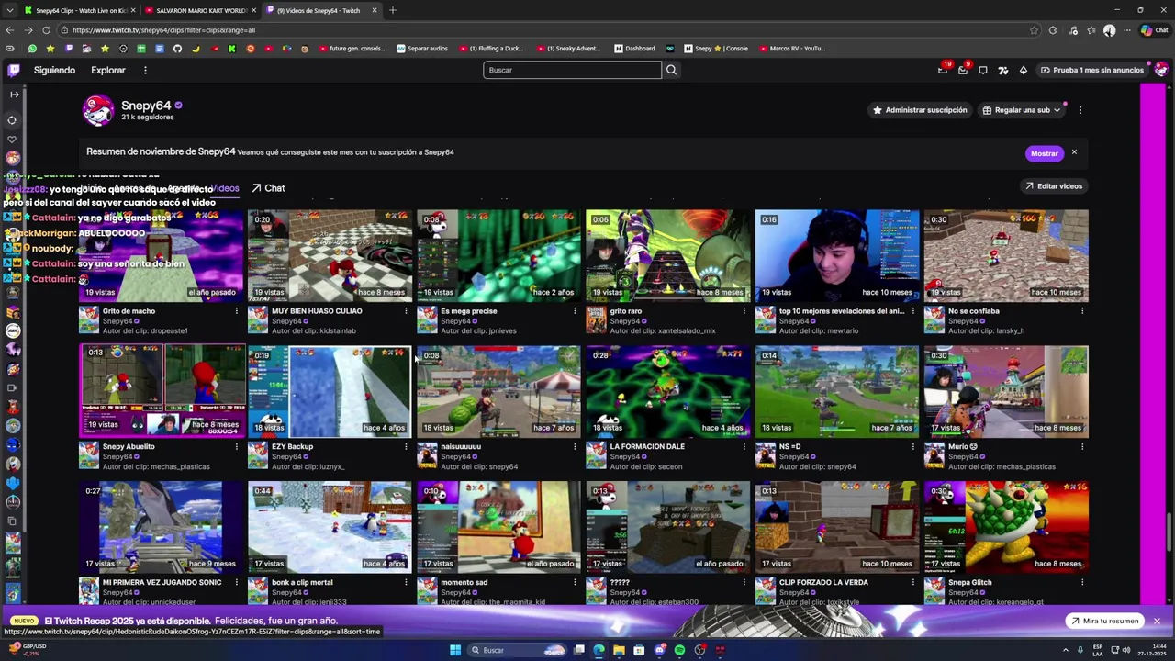Click the purple Mostrar button
Viewport: 1175px width, 661px height.
point(1044,153)
